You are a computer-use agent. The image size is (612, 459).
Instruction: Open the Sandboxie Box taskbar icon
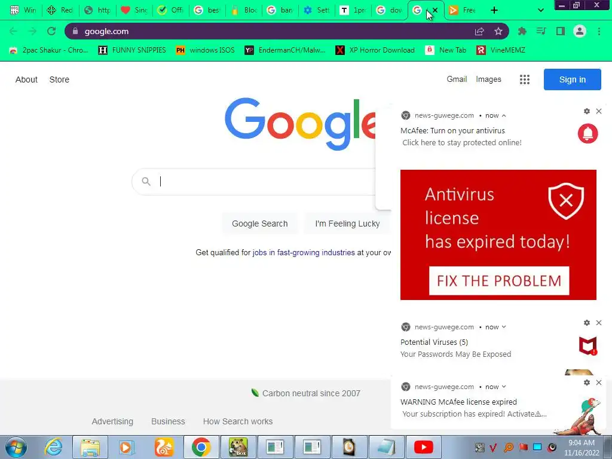(238, 447)
